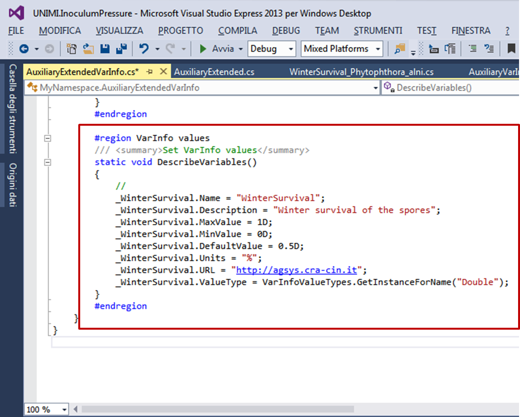Image resolution: width=520 pixels, height=417 pixels.
Task: Open the TEST menu
Action: 427,31
